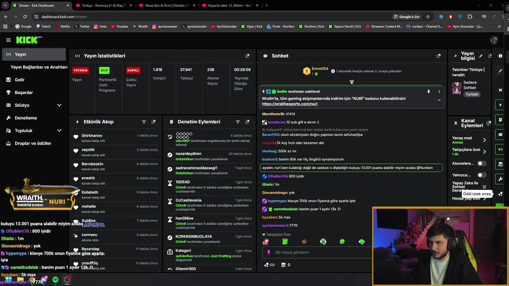509x286 pixels.
Task: Edit Yayın bilgisi with the pencil icon
Action: click(x=481, y=56)
